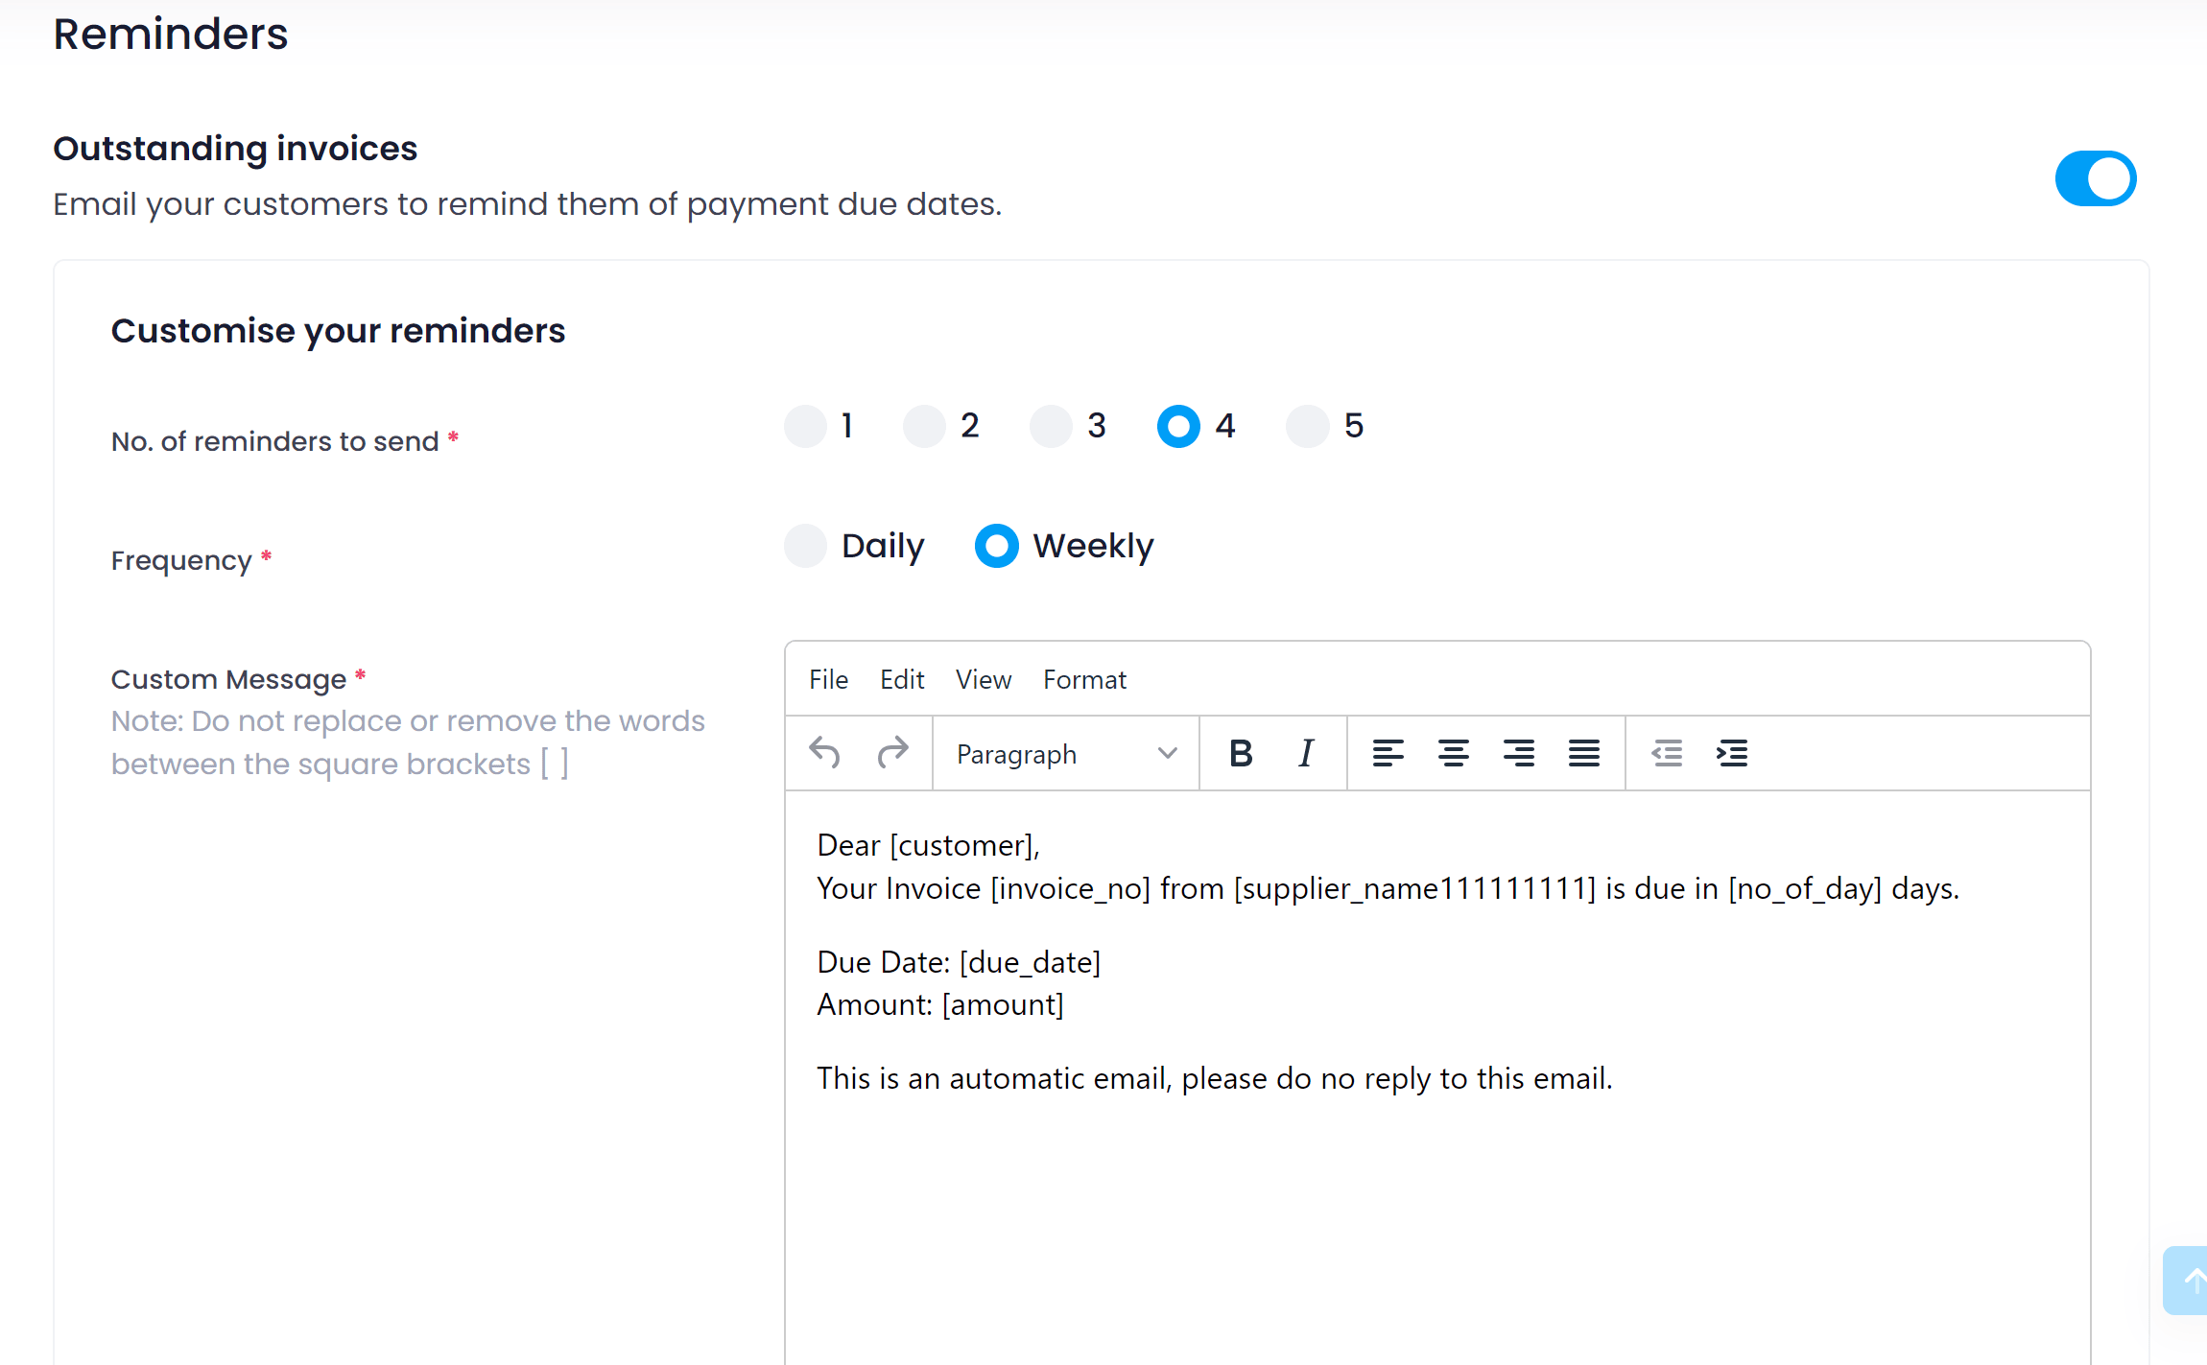This screenshot has height=1365, width=2207.
Task: Select Daily frequency
Action: tap(805, 546)
